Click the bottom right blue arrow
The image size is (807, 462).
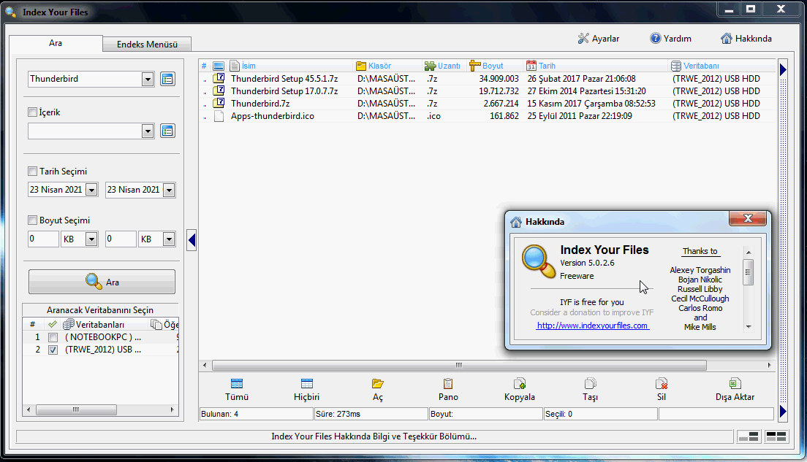point(783,411)
